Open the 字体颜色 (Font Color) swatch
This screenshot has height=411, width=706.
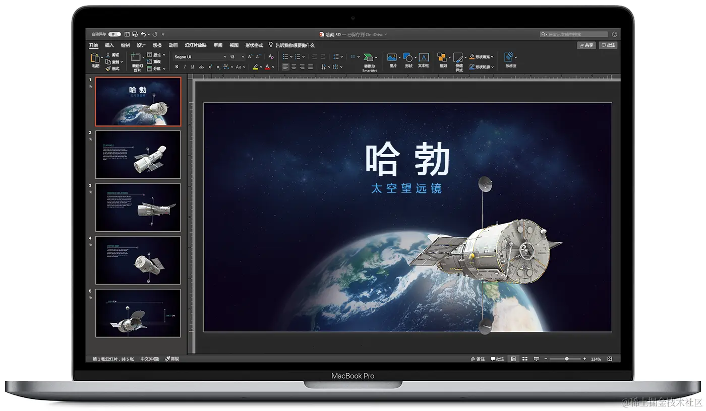point(267,67)
